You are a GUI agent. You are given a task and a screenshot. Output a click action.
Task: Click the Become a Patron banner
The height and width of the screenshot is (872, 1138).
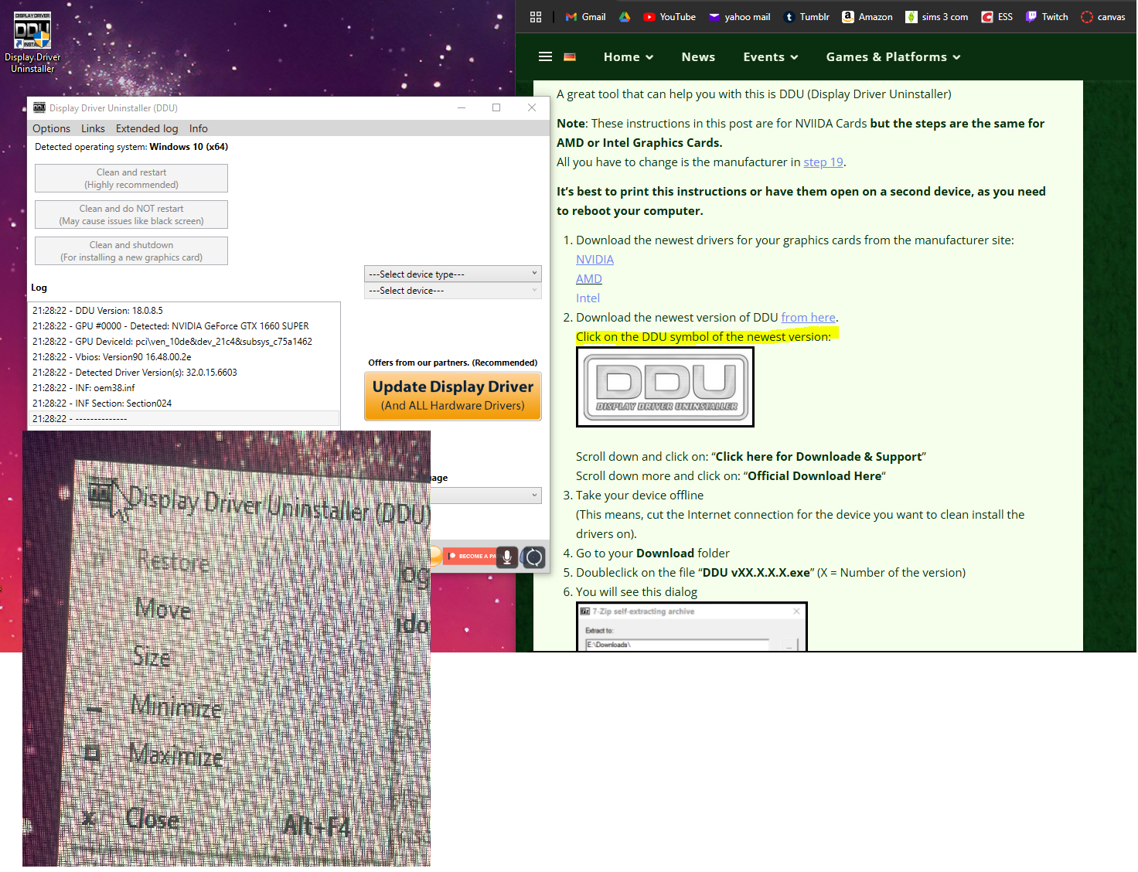[472, 556]
